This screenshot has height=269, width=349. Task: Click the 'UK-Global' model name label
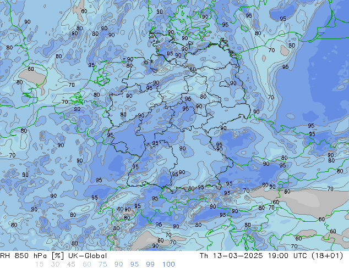pos(88,256)
